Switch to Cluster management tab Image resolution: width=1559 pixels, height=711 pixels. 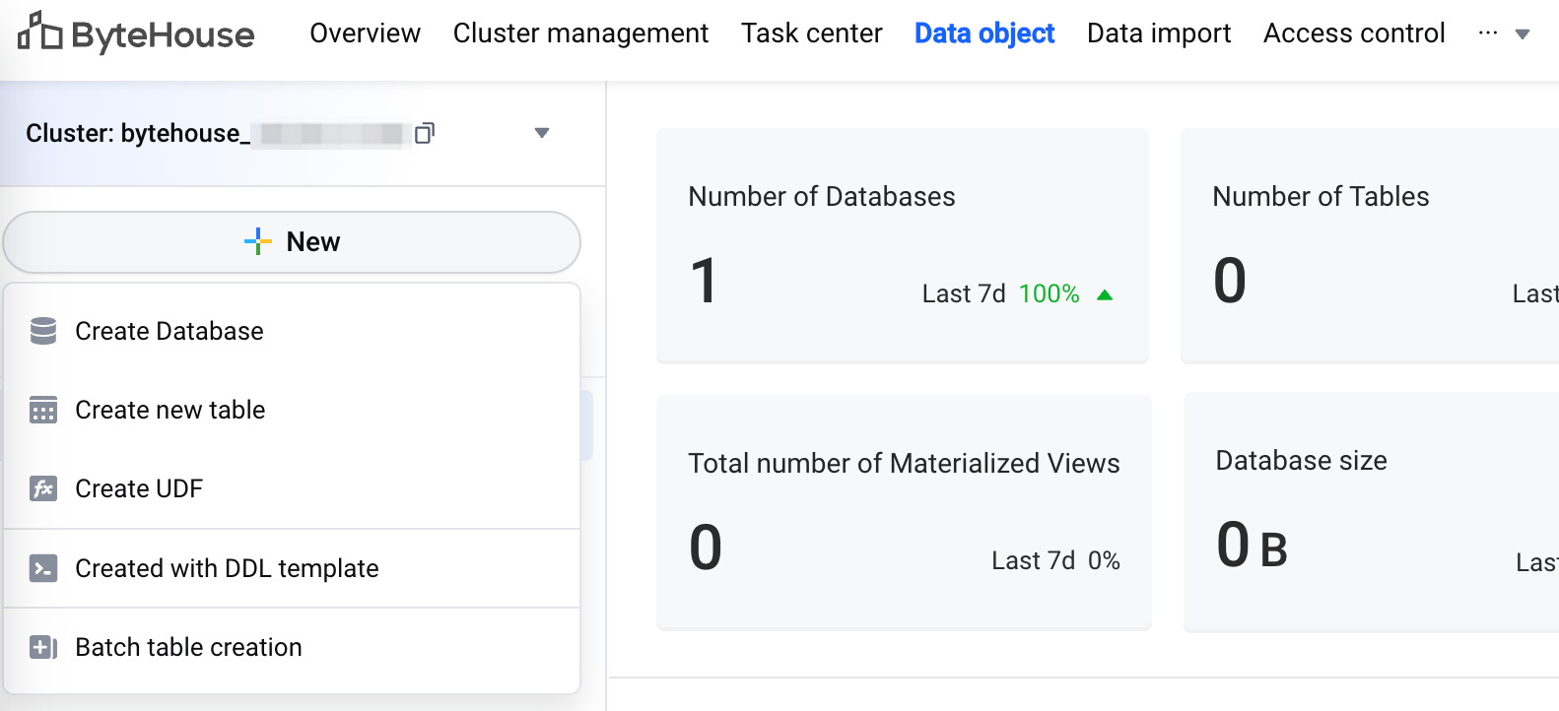point(580,33)
